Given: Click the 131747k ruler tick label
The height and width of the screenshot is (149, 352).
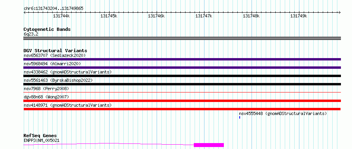Looking at the screenshot, I should coord(204,16).
